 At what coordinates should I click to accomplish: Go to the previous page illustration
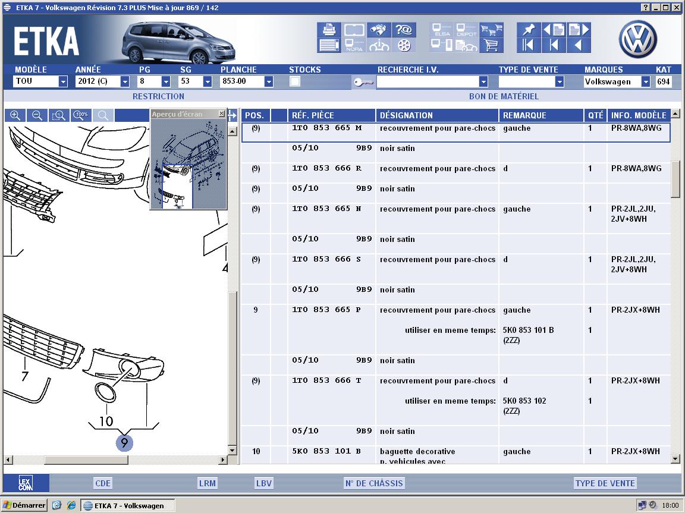[553, 30]
